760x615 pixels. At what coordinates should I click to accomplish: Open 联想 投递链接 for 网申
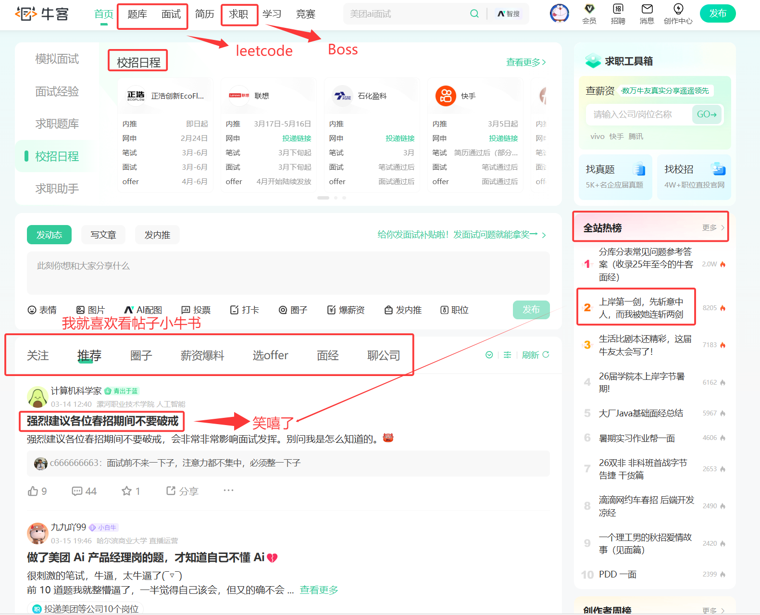click(x=297, y=138)
